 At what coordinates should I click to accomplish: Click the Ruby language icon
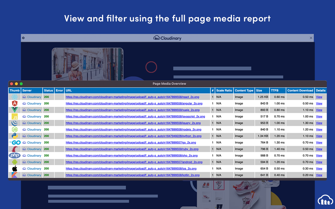15,149
